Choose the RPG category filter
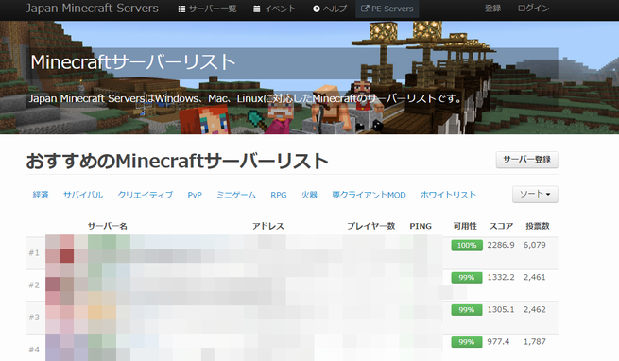 point(279,195)
